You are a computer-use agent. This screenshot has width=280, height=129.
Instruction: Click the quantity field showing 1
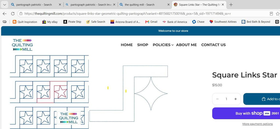(226, 99)
